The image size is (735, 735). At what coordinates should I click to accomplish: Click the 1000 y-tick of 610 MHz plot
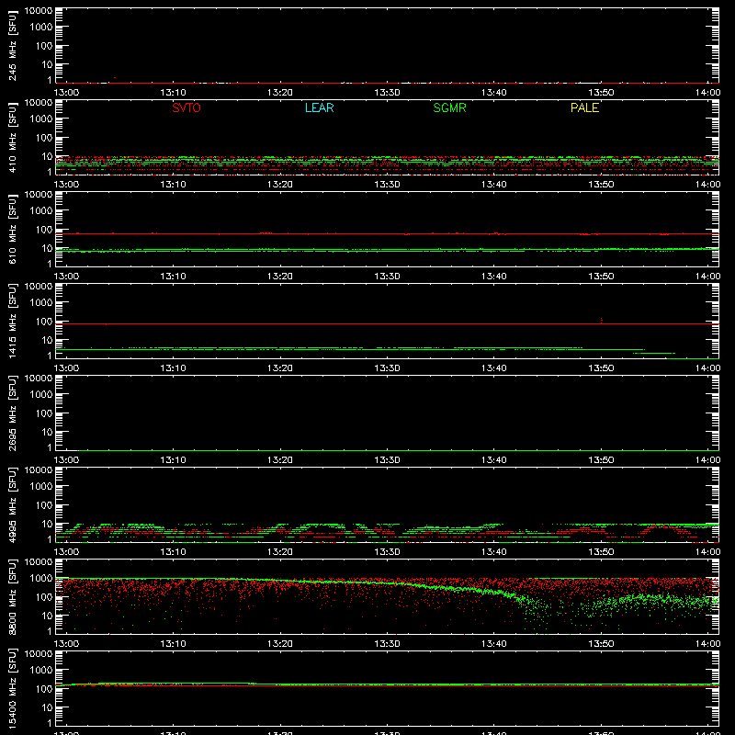[x=40, y=211]
